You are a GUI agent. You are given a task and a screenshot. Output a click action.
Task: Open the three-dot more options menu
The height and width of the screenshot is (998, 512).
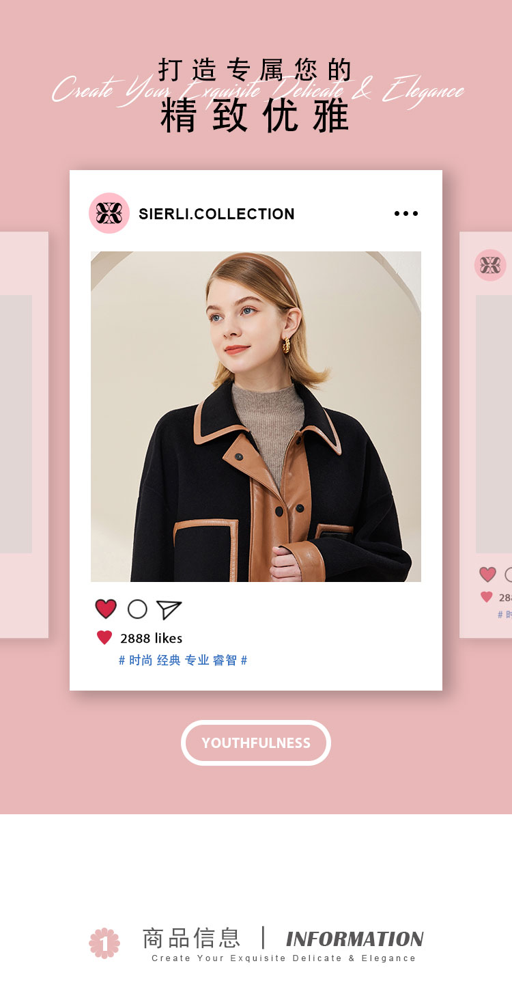pyautogui.click(x=406, y=214)
